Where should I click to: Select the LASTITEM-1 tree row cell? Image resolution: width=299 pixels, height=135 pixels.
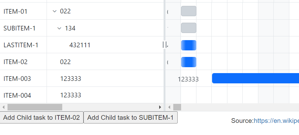point(21,45)
